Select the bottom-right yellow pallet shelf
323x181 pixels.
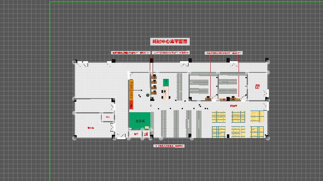click(x=257, y=131)
